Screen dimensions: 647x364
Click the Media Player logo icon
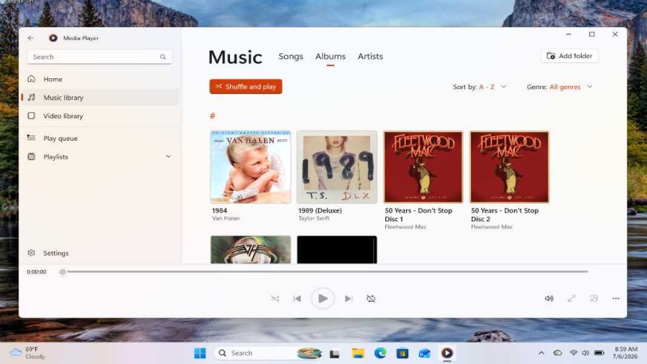click(x=52, y=38)
